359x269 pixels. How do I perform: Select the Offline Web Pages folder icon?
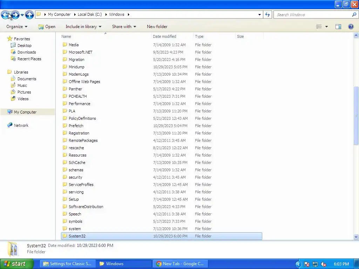click(x=65, y=81)
